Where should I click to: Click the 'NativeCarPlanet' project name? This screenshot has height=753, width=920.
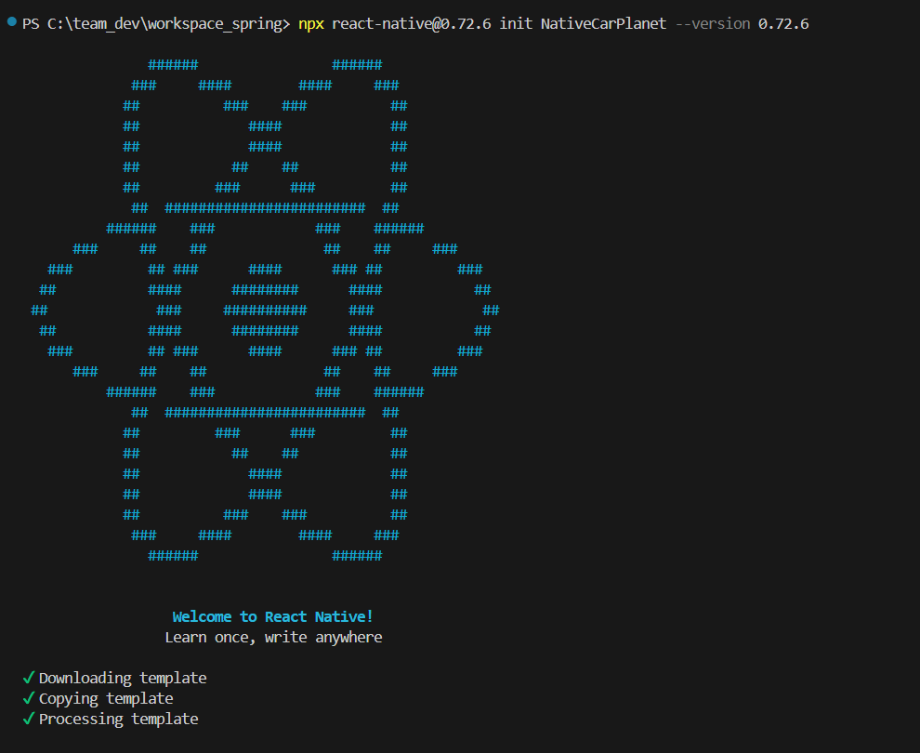pos(603,24)
